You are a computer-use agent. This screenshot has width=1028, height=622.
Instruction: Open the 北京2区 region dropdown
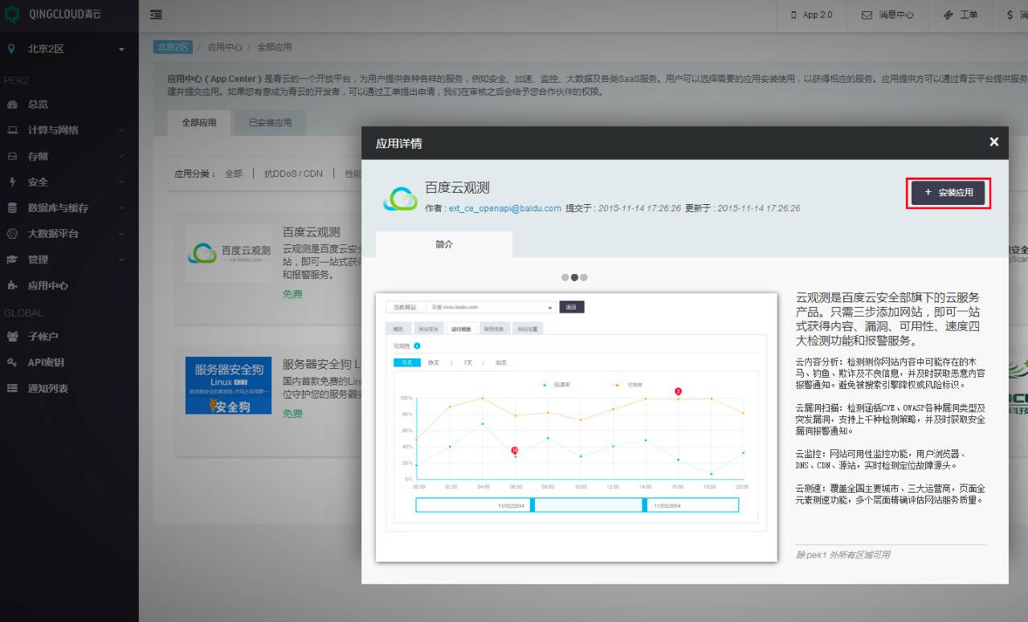point(69,49)
